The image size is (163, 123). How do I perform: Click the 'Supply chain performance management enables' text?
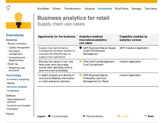[57, 52]
